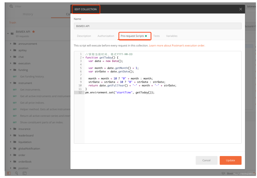
Task: Select the Pre-request Scripts tab
Action: click(134, 36)
